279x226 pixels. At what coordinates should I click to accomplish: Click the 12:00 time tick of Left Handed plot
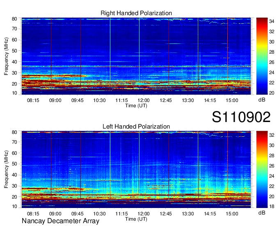pyautogui.click(x=144, y=214)
